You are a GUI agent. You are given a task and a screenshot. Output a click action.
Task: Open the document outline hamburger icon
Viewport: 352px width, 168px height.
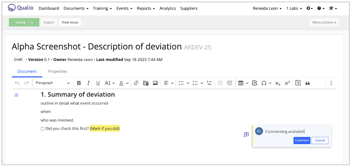16,95
